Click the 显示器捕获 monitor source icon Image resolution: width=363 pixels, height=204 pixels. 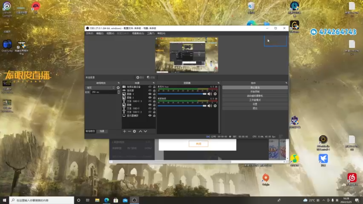124,116
